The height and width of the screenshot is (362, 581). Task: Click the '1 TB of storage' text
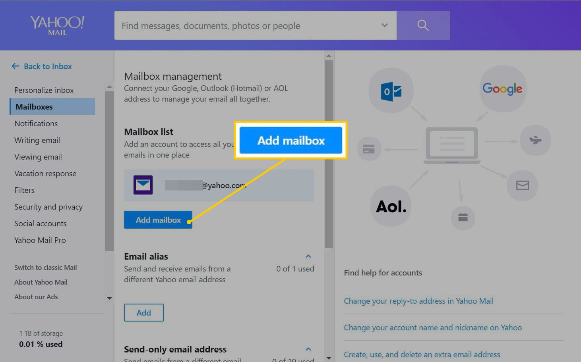tap(41, 333)
